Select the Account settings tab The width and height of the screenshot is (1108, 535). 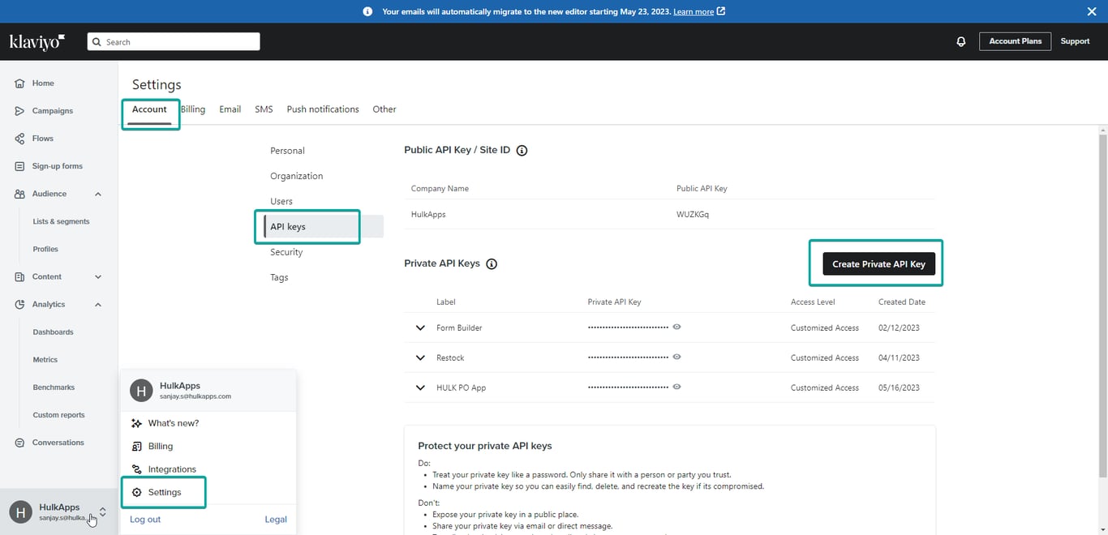[149, 109]
